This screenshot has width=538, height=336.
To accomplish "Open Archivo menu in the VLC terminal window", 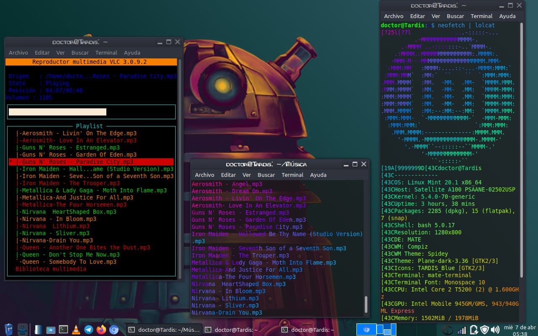I will tap(18, 53).
